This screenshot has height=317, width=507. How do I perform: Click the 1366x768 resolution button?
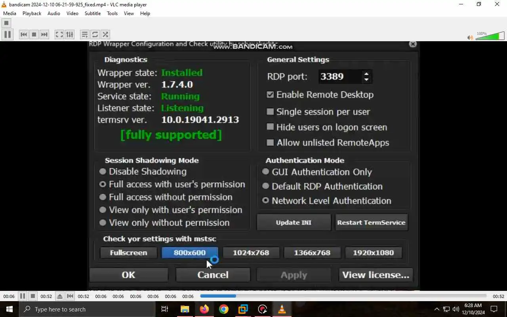312,253
